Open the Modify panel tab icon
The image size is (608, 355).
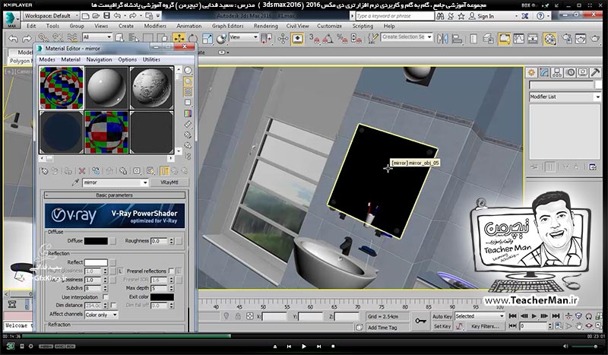pos(544,72)
